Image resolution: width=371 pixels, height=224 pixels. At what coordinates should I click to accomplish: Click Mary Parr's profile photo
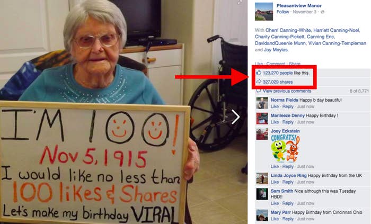coord(262,215)
